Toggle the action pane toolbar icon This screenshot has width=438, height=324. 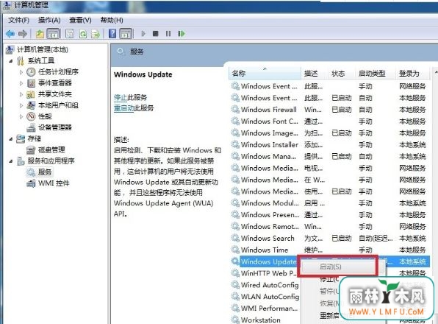coord(126,34)
